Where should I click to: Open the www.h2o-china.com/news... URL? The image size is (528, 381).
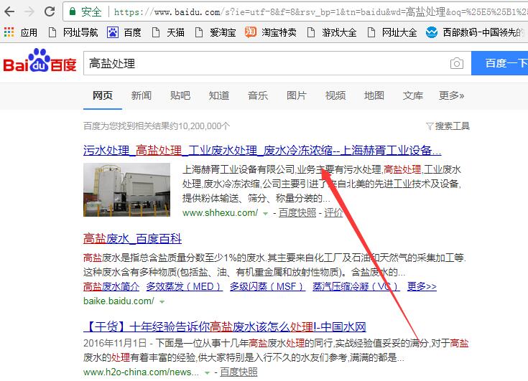pyautogui.click(x=141, y=372)
